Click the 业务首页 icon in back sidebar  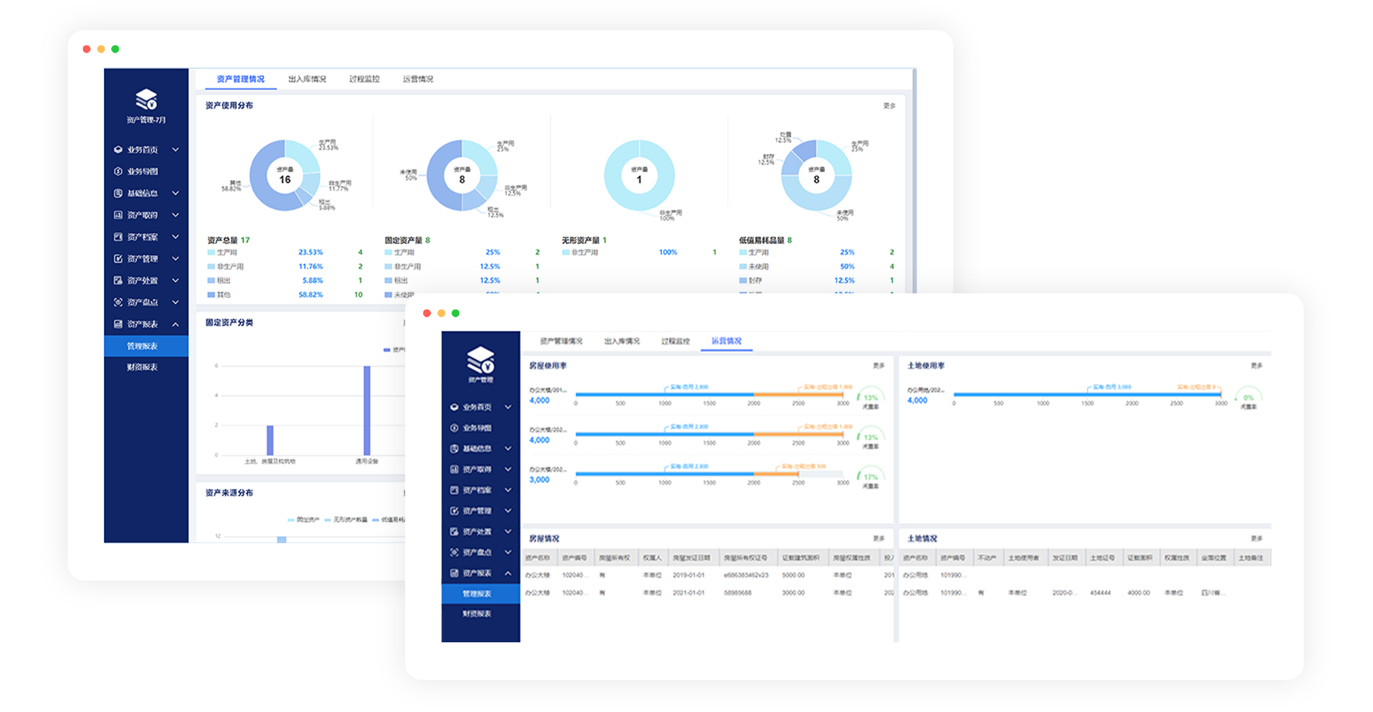pyautogui.click(x=118, y=150)
